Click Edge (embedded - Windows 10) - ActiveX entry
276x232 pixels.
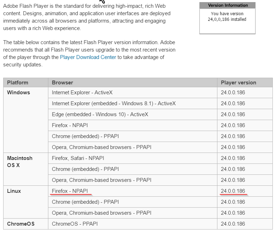[100, 114]
